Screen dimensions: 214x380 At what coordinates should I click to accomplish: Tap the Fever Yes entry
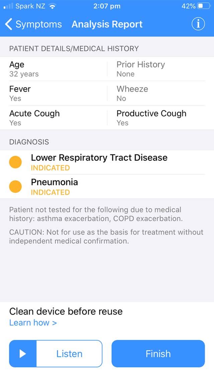(x=20, y=93)
